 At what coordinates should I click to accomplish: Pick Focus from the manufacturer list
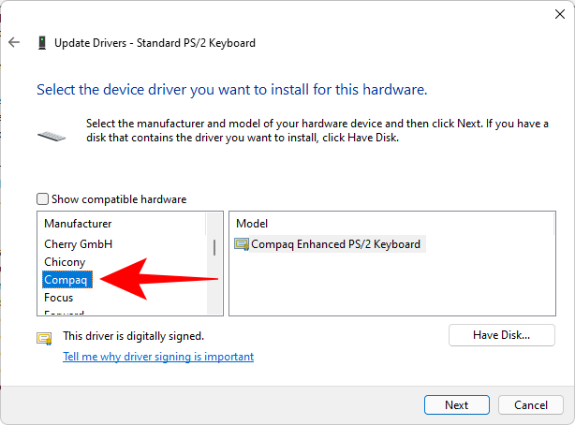(x=59, y=298)
